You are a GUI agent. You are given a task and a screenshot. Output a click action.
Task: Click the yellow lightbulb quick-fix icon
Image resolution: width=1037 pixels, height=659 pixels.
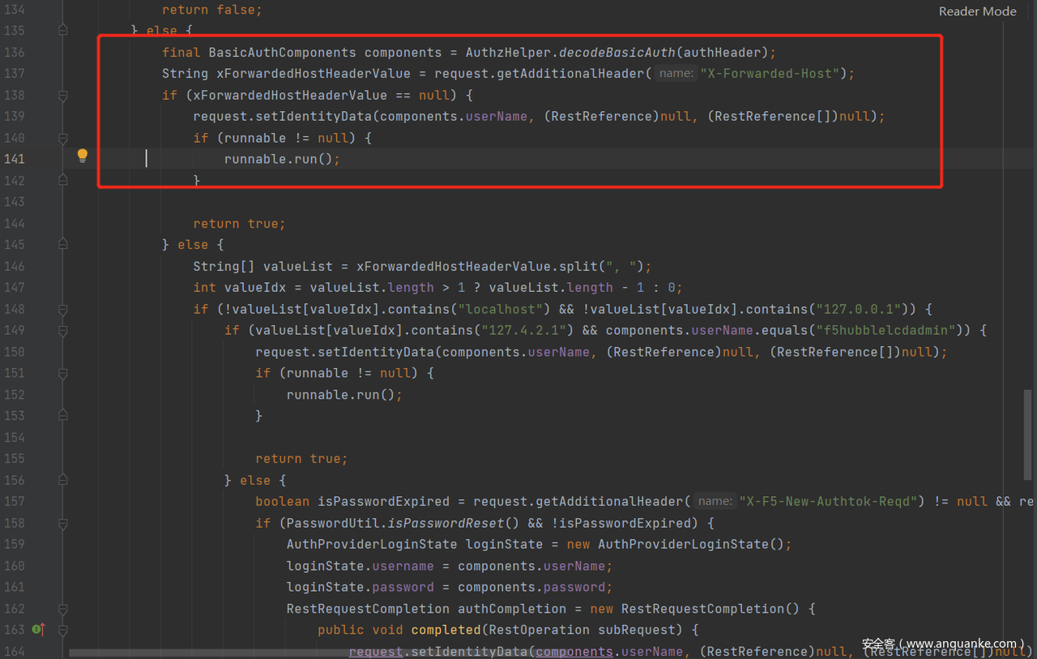tap(82, 156)
